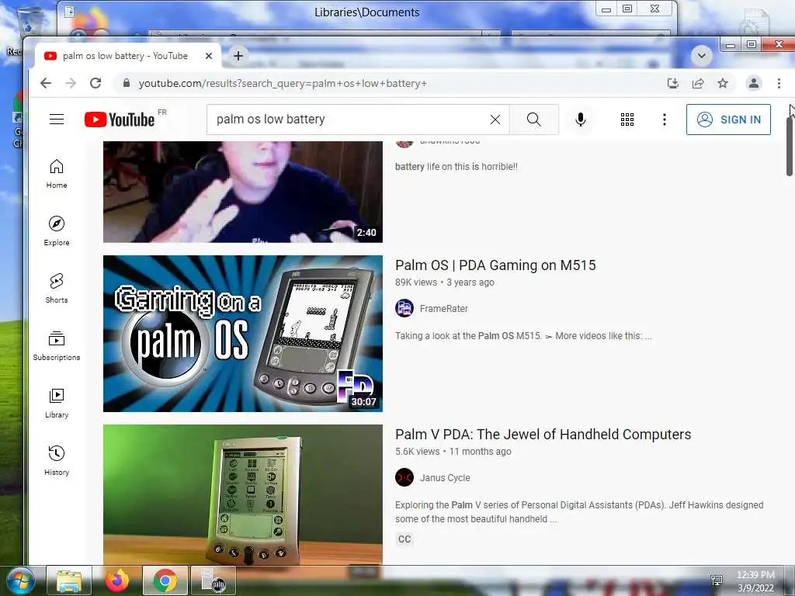This screenshot has height=596, width=795.
Task: Reload the page with the refresh icon
Action: click(95, 83)
